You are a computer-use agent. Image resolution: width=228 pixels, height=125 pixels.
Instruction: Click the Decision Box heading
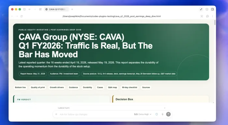[x=124, y=99]
